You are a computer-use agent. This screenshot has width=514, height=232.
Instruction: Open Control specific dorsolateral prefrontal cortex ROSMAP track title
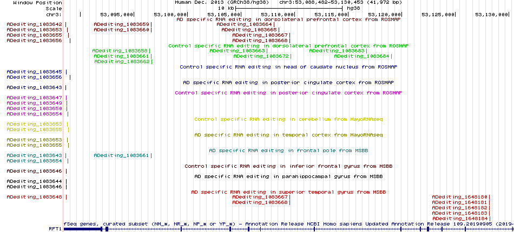[x=288, y=46]
